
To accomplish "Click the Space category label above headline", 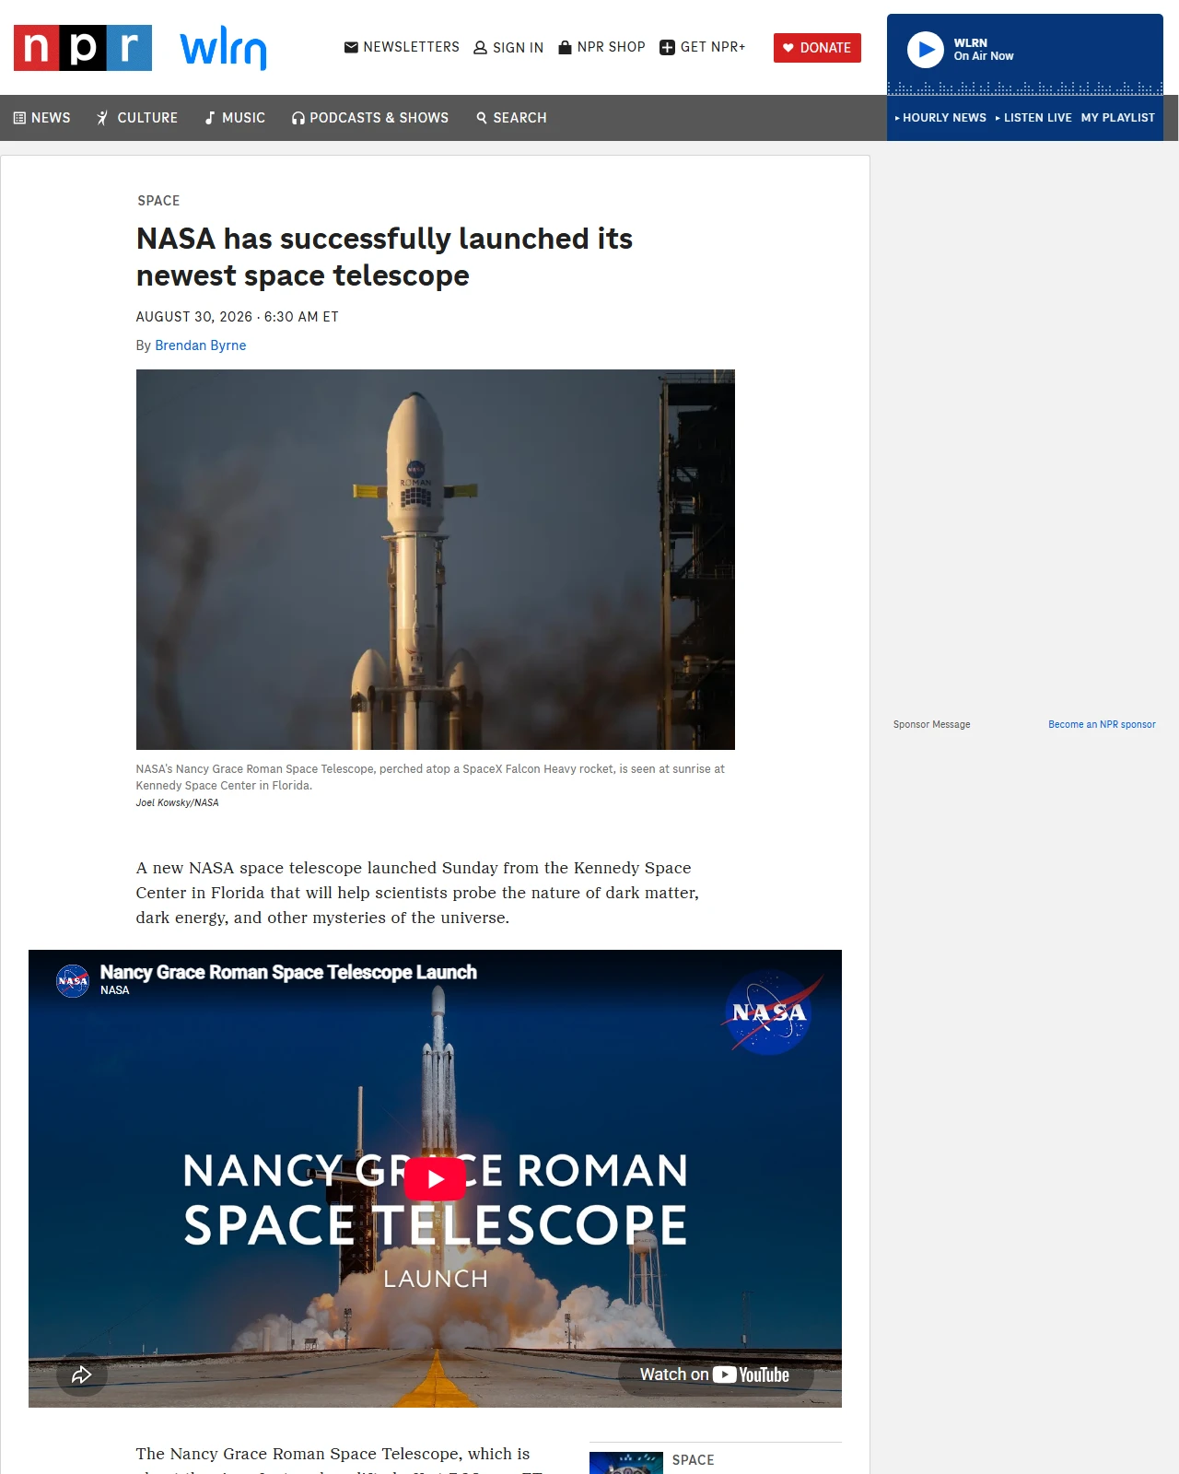I will coord(158,201).
